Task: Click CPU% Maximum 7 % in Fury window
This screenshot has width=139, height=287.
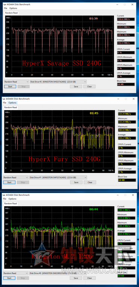Action: pos(127,164)
